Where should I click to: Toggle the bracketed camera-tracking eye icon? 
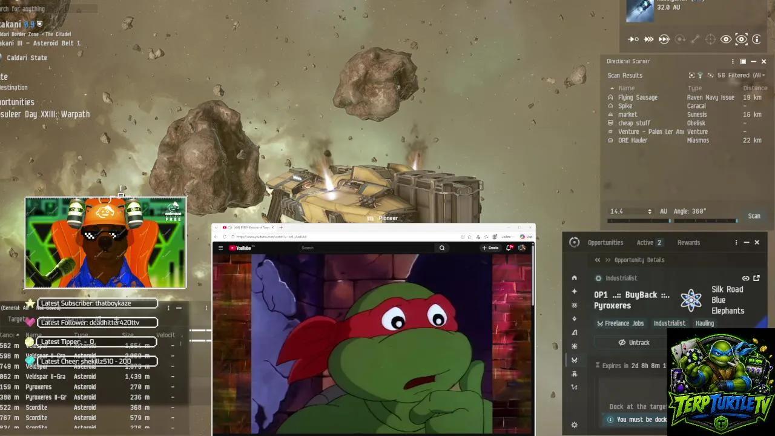[741, 39]
